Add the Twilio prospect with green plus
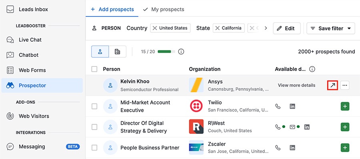Image resolution: width=360 pixels, height=159 pixels. pos(345,107)
